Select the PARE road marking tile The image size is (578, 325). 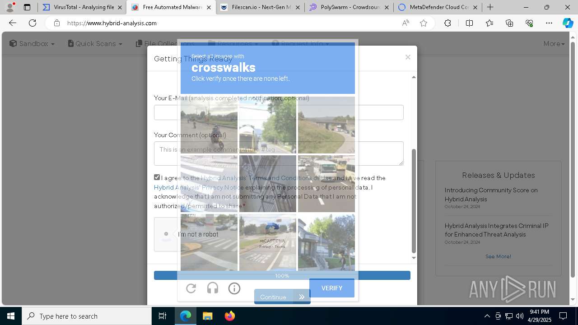[x=268, y=242]
